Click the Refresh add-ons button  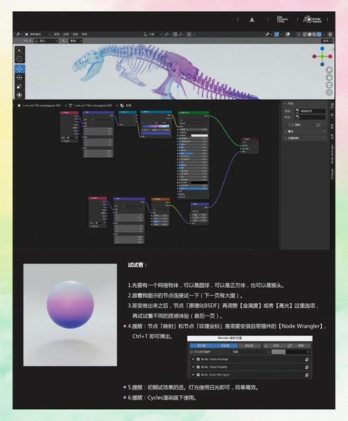tap(299, 346)
